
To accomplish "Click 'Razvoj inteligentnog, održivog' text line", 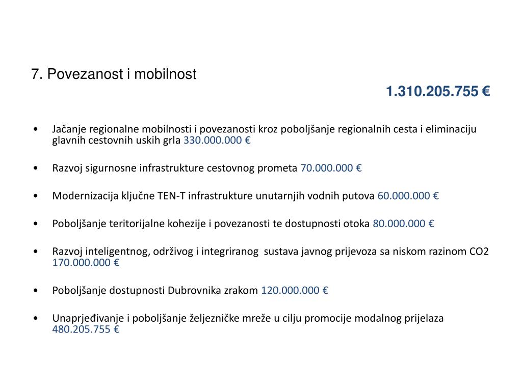I will (270, 252).
